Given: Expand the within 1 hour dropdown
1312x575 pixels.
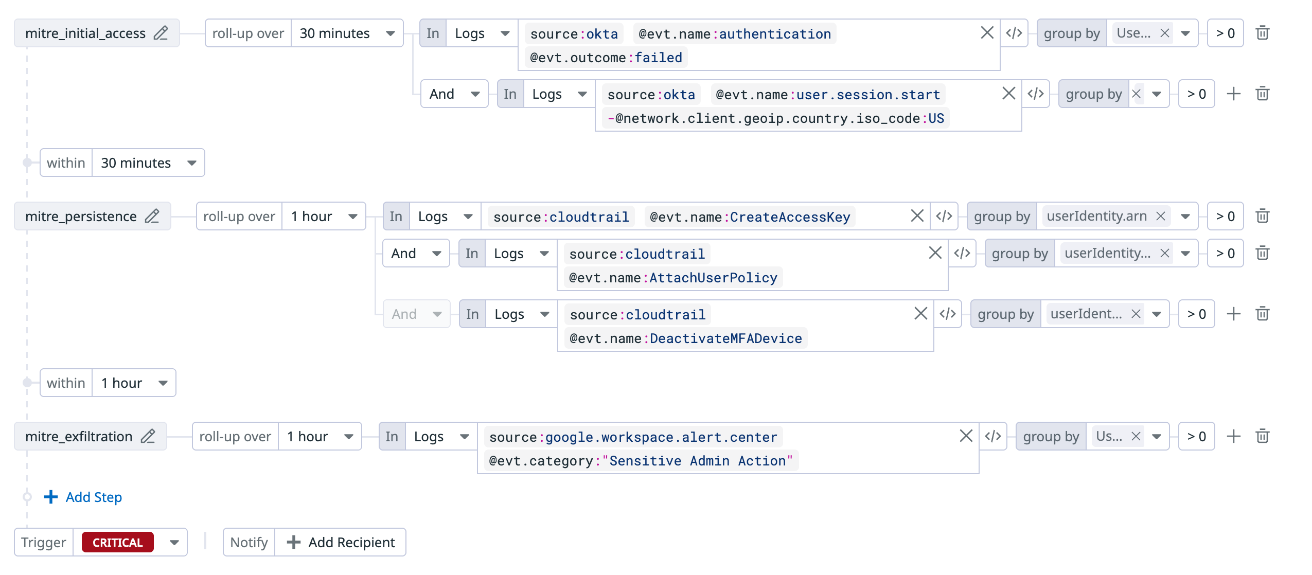Looking at the screenshot, I should point(134,383).
